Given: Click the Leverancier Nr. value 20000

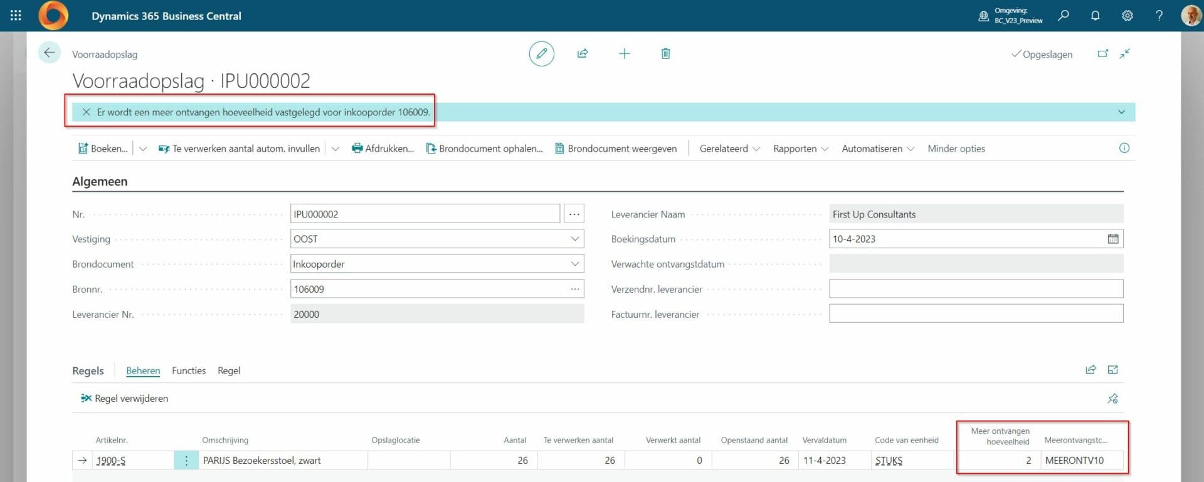Looking at the screenshot, I should pyautogui.click(x=437, y=314).
